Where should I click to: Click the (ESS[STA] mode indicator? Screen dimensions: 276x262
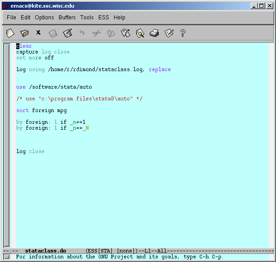(x=99, y=251)
